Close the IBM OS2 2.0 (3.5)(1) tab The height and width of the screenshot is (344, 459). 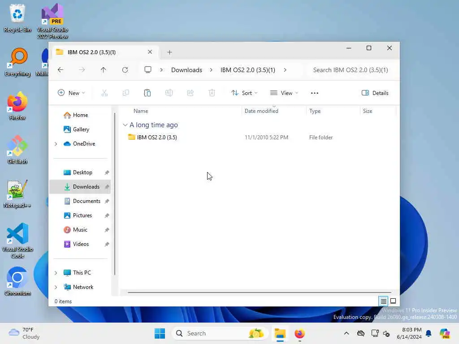tap(150, 52)
